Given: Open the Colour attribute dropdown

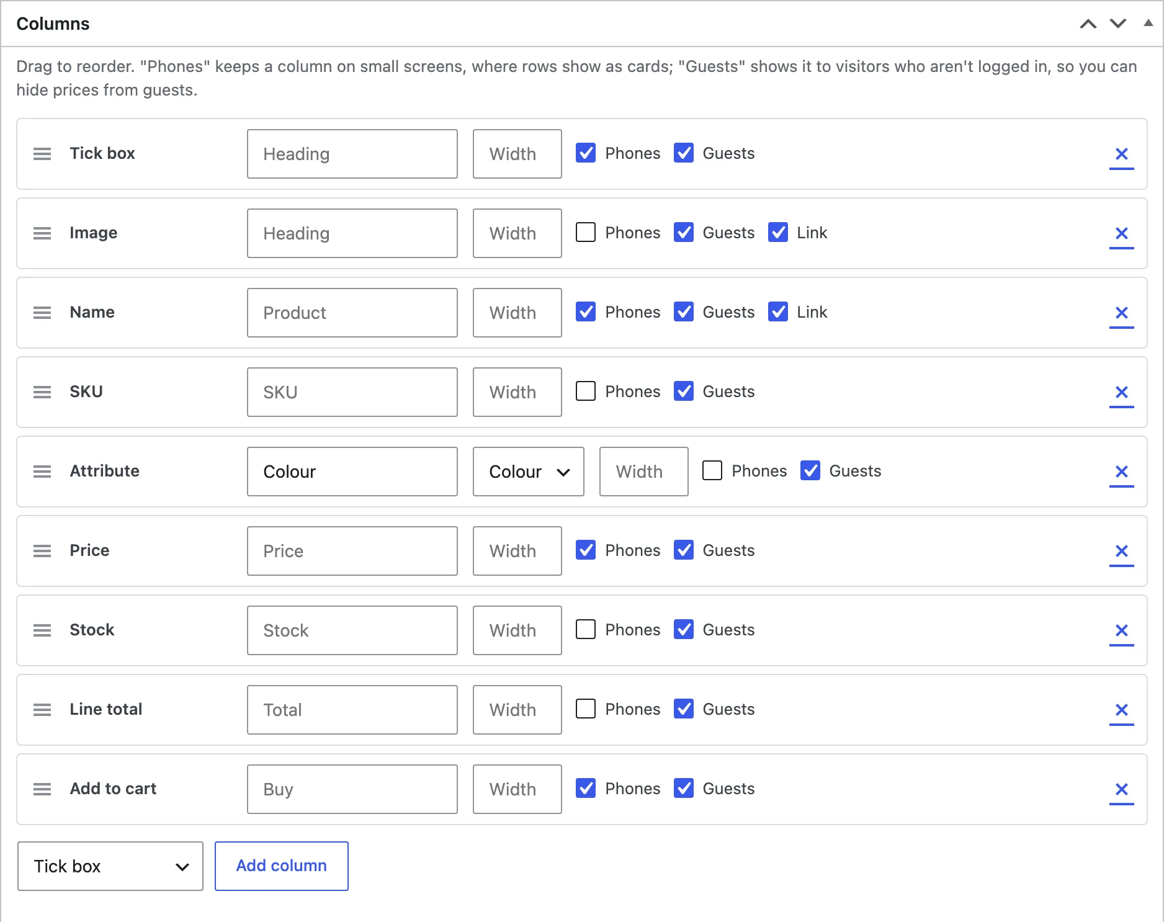Looking at the screenshot, I should [x=529, y=472].
